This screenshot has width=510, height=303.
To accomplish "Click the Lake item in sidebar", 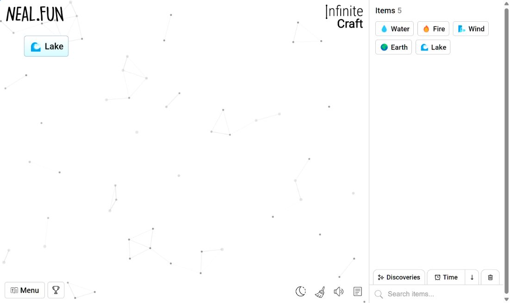I will [x=433, y=47].
